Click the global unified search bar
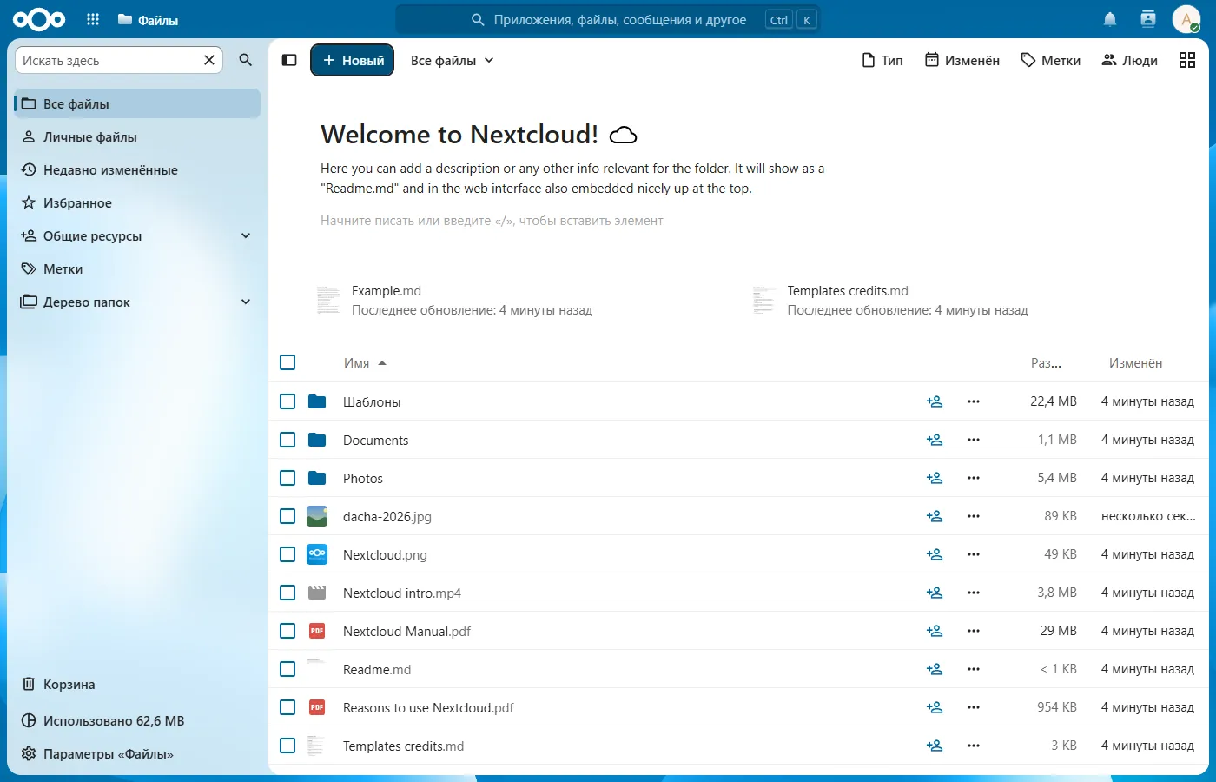The width and height of the screenshot is (1216, 782). click(608, 19)
